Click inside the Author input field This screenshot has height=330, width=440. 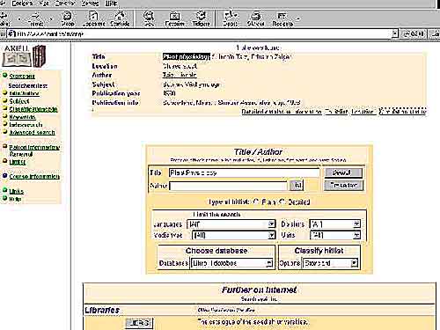click(228, 186)
